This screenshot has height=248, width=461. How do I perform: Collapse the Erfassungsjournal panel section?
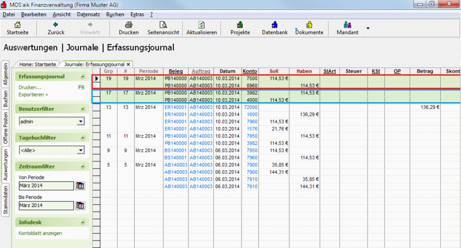pyautogui.click(x=82, y=77)
